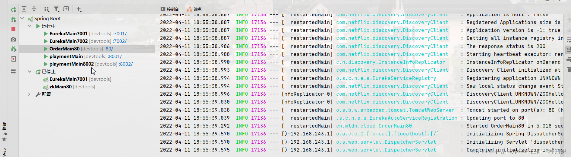Click c.n.discovery.InstanceInfoReplicator logger text

[391, 62]
